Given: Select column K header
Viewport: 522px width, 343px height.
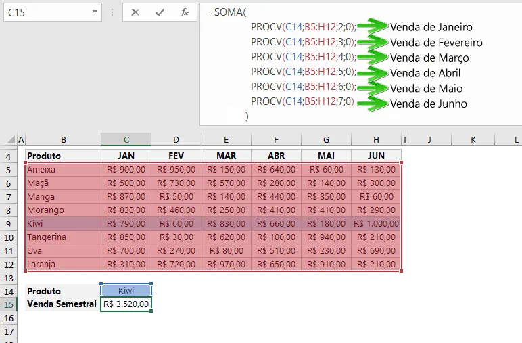Looking at the screenshot, I should [473, 139].
